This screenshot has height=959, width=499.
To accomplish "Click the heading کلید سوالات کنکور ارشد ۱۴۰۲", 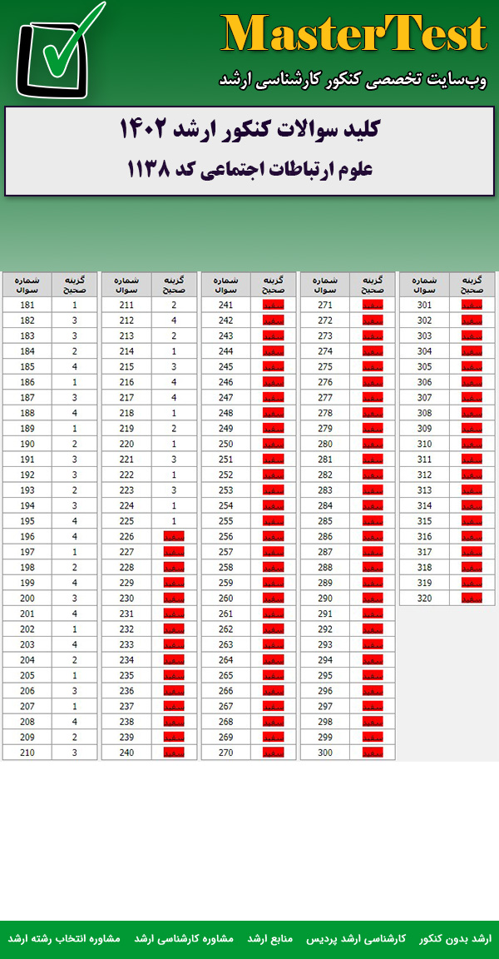I will click(x=249, y=130).
